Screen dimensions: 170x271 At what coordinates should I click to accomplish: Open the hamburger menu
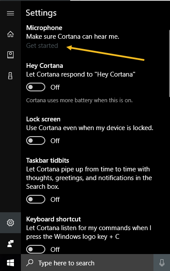pos(10,13)
